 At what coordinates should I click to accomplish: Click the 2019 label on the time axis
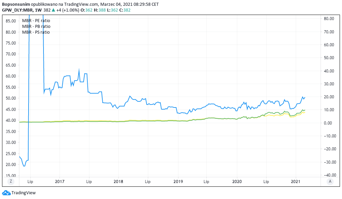pos(178,182)
